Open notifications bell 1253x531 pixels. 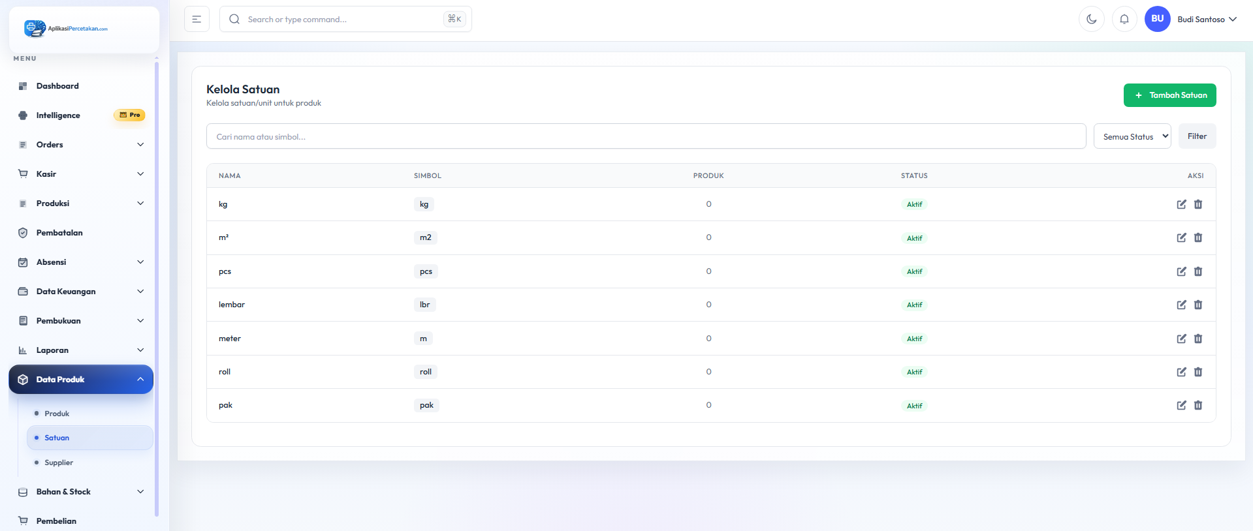(1124, 19)
